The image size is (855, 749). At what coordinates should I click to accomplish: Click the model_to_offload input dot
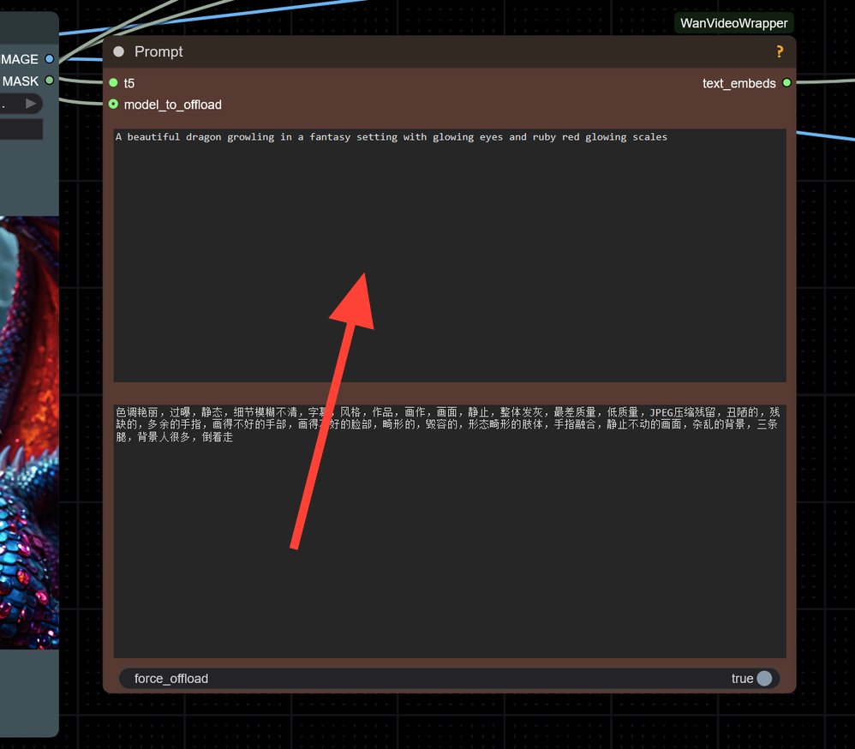(x=112, y=105)
